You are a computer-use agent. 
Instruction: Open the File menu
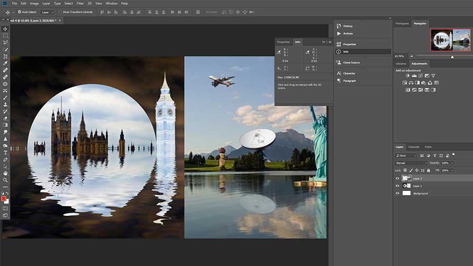[x=14, y=3]
